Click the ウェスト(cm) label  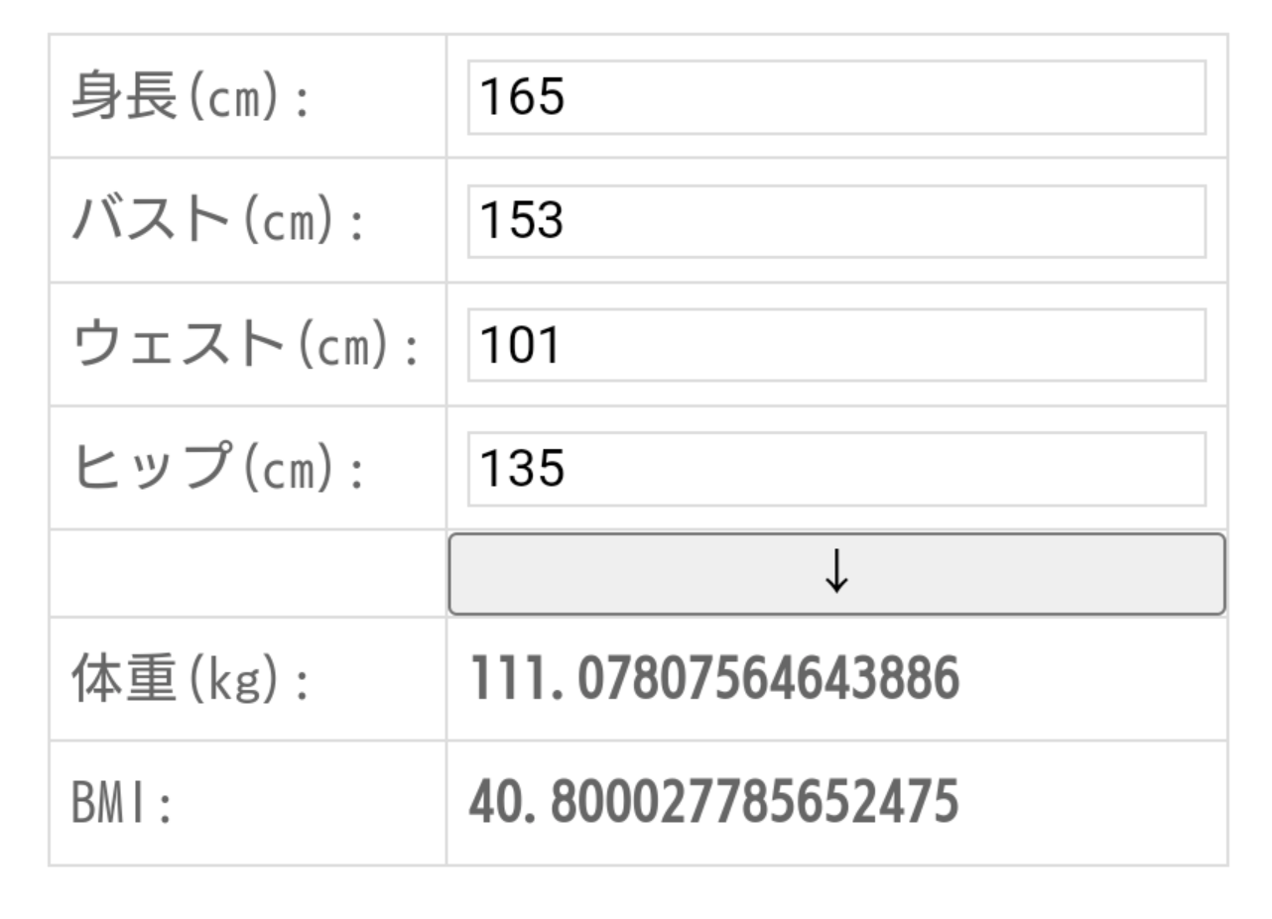click(246, 346)
